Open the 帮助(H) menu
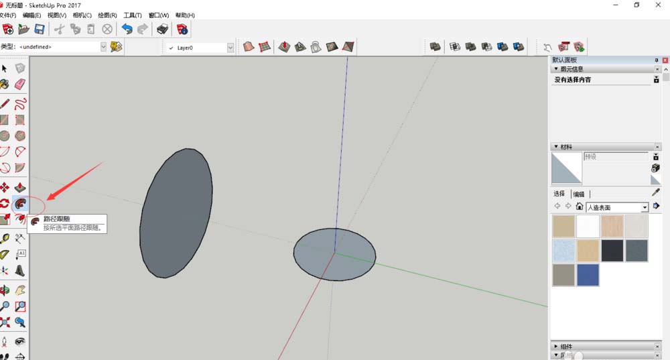 [185, 15]
